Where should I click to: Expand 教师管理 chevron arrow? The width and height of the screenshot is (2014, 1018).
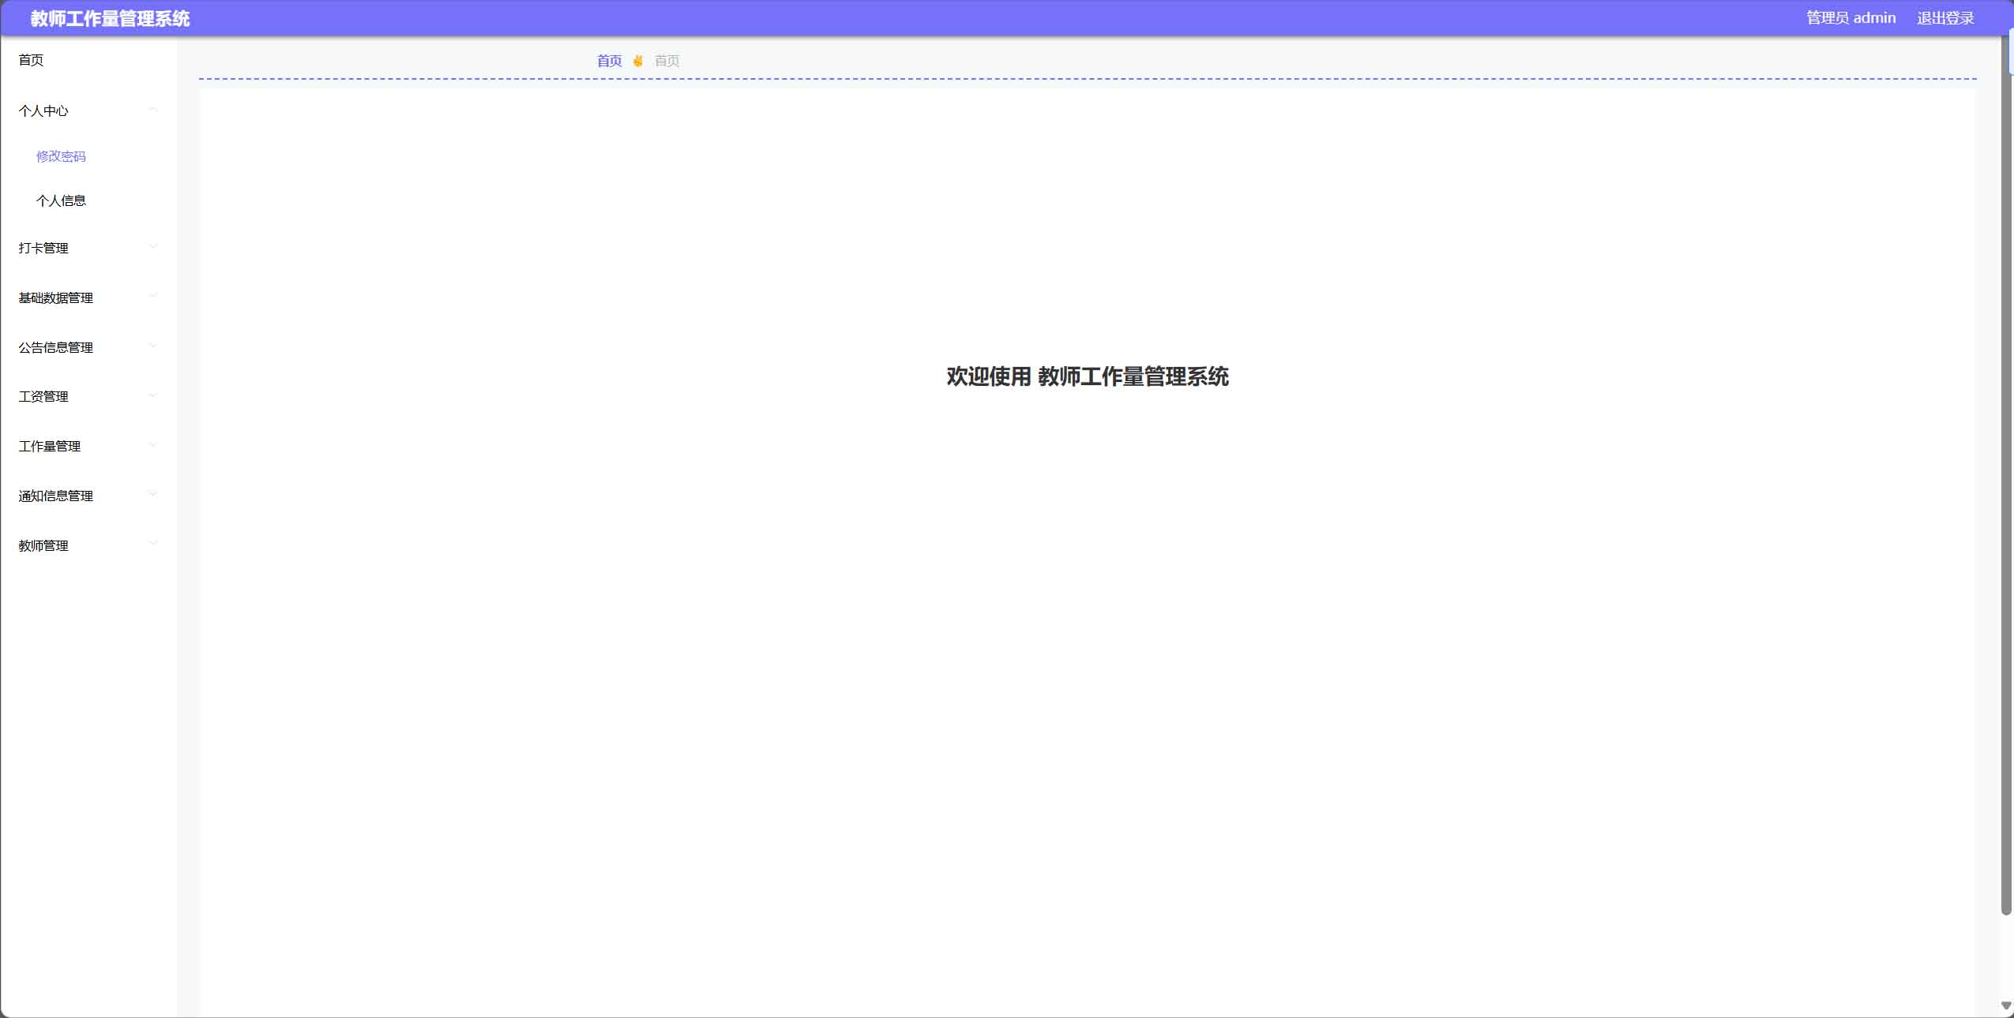(153, 544)
